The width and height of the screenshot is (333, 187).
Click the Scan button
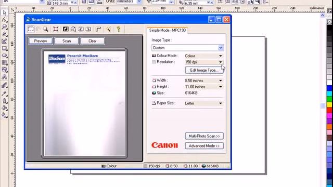[67, 41]
